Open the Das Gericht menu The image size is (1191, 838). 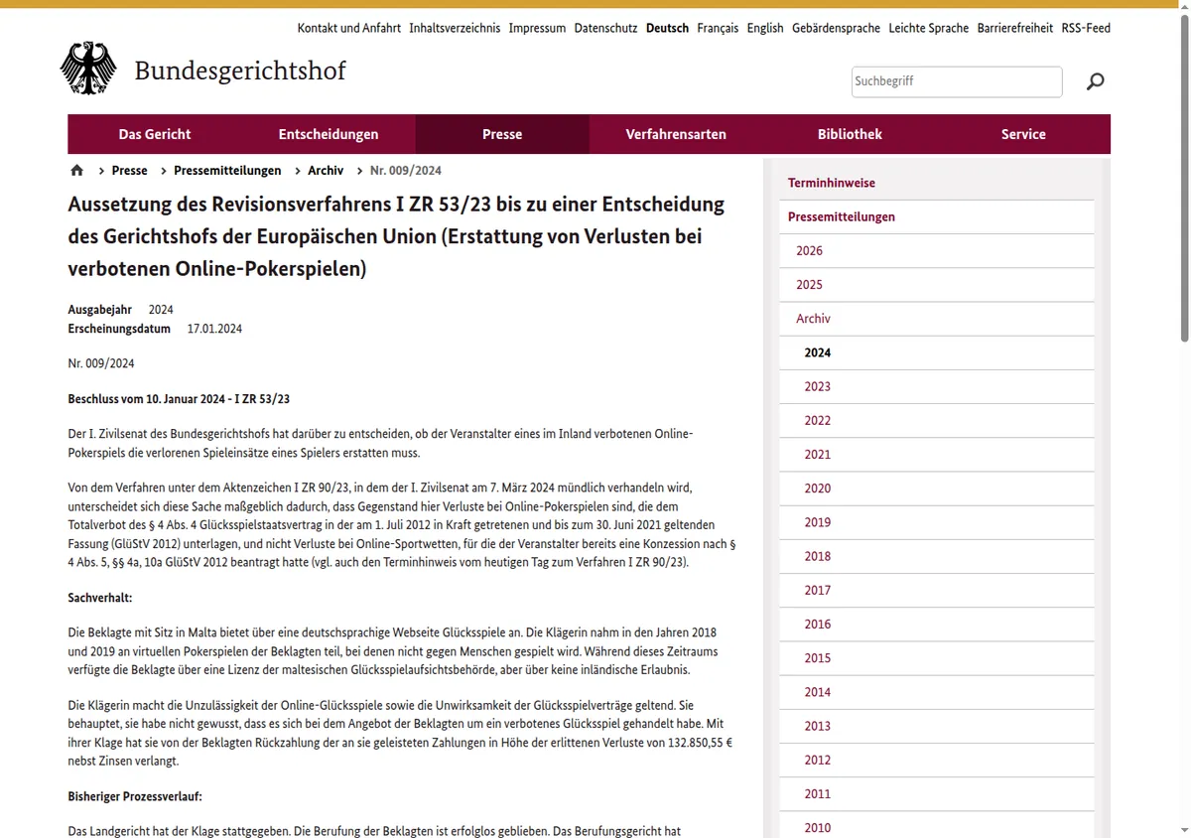point(155,134)
